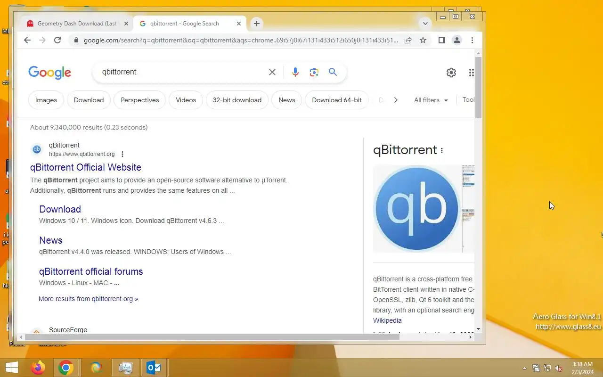Open Chrome side panel
The image size is (603, 377).
pyautogui.click(x=441, y=40)
